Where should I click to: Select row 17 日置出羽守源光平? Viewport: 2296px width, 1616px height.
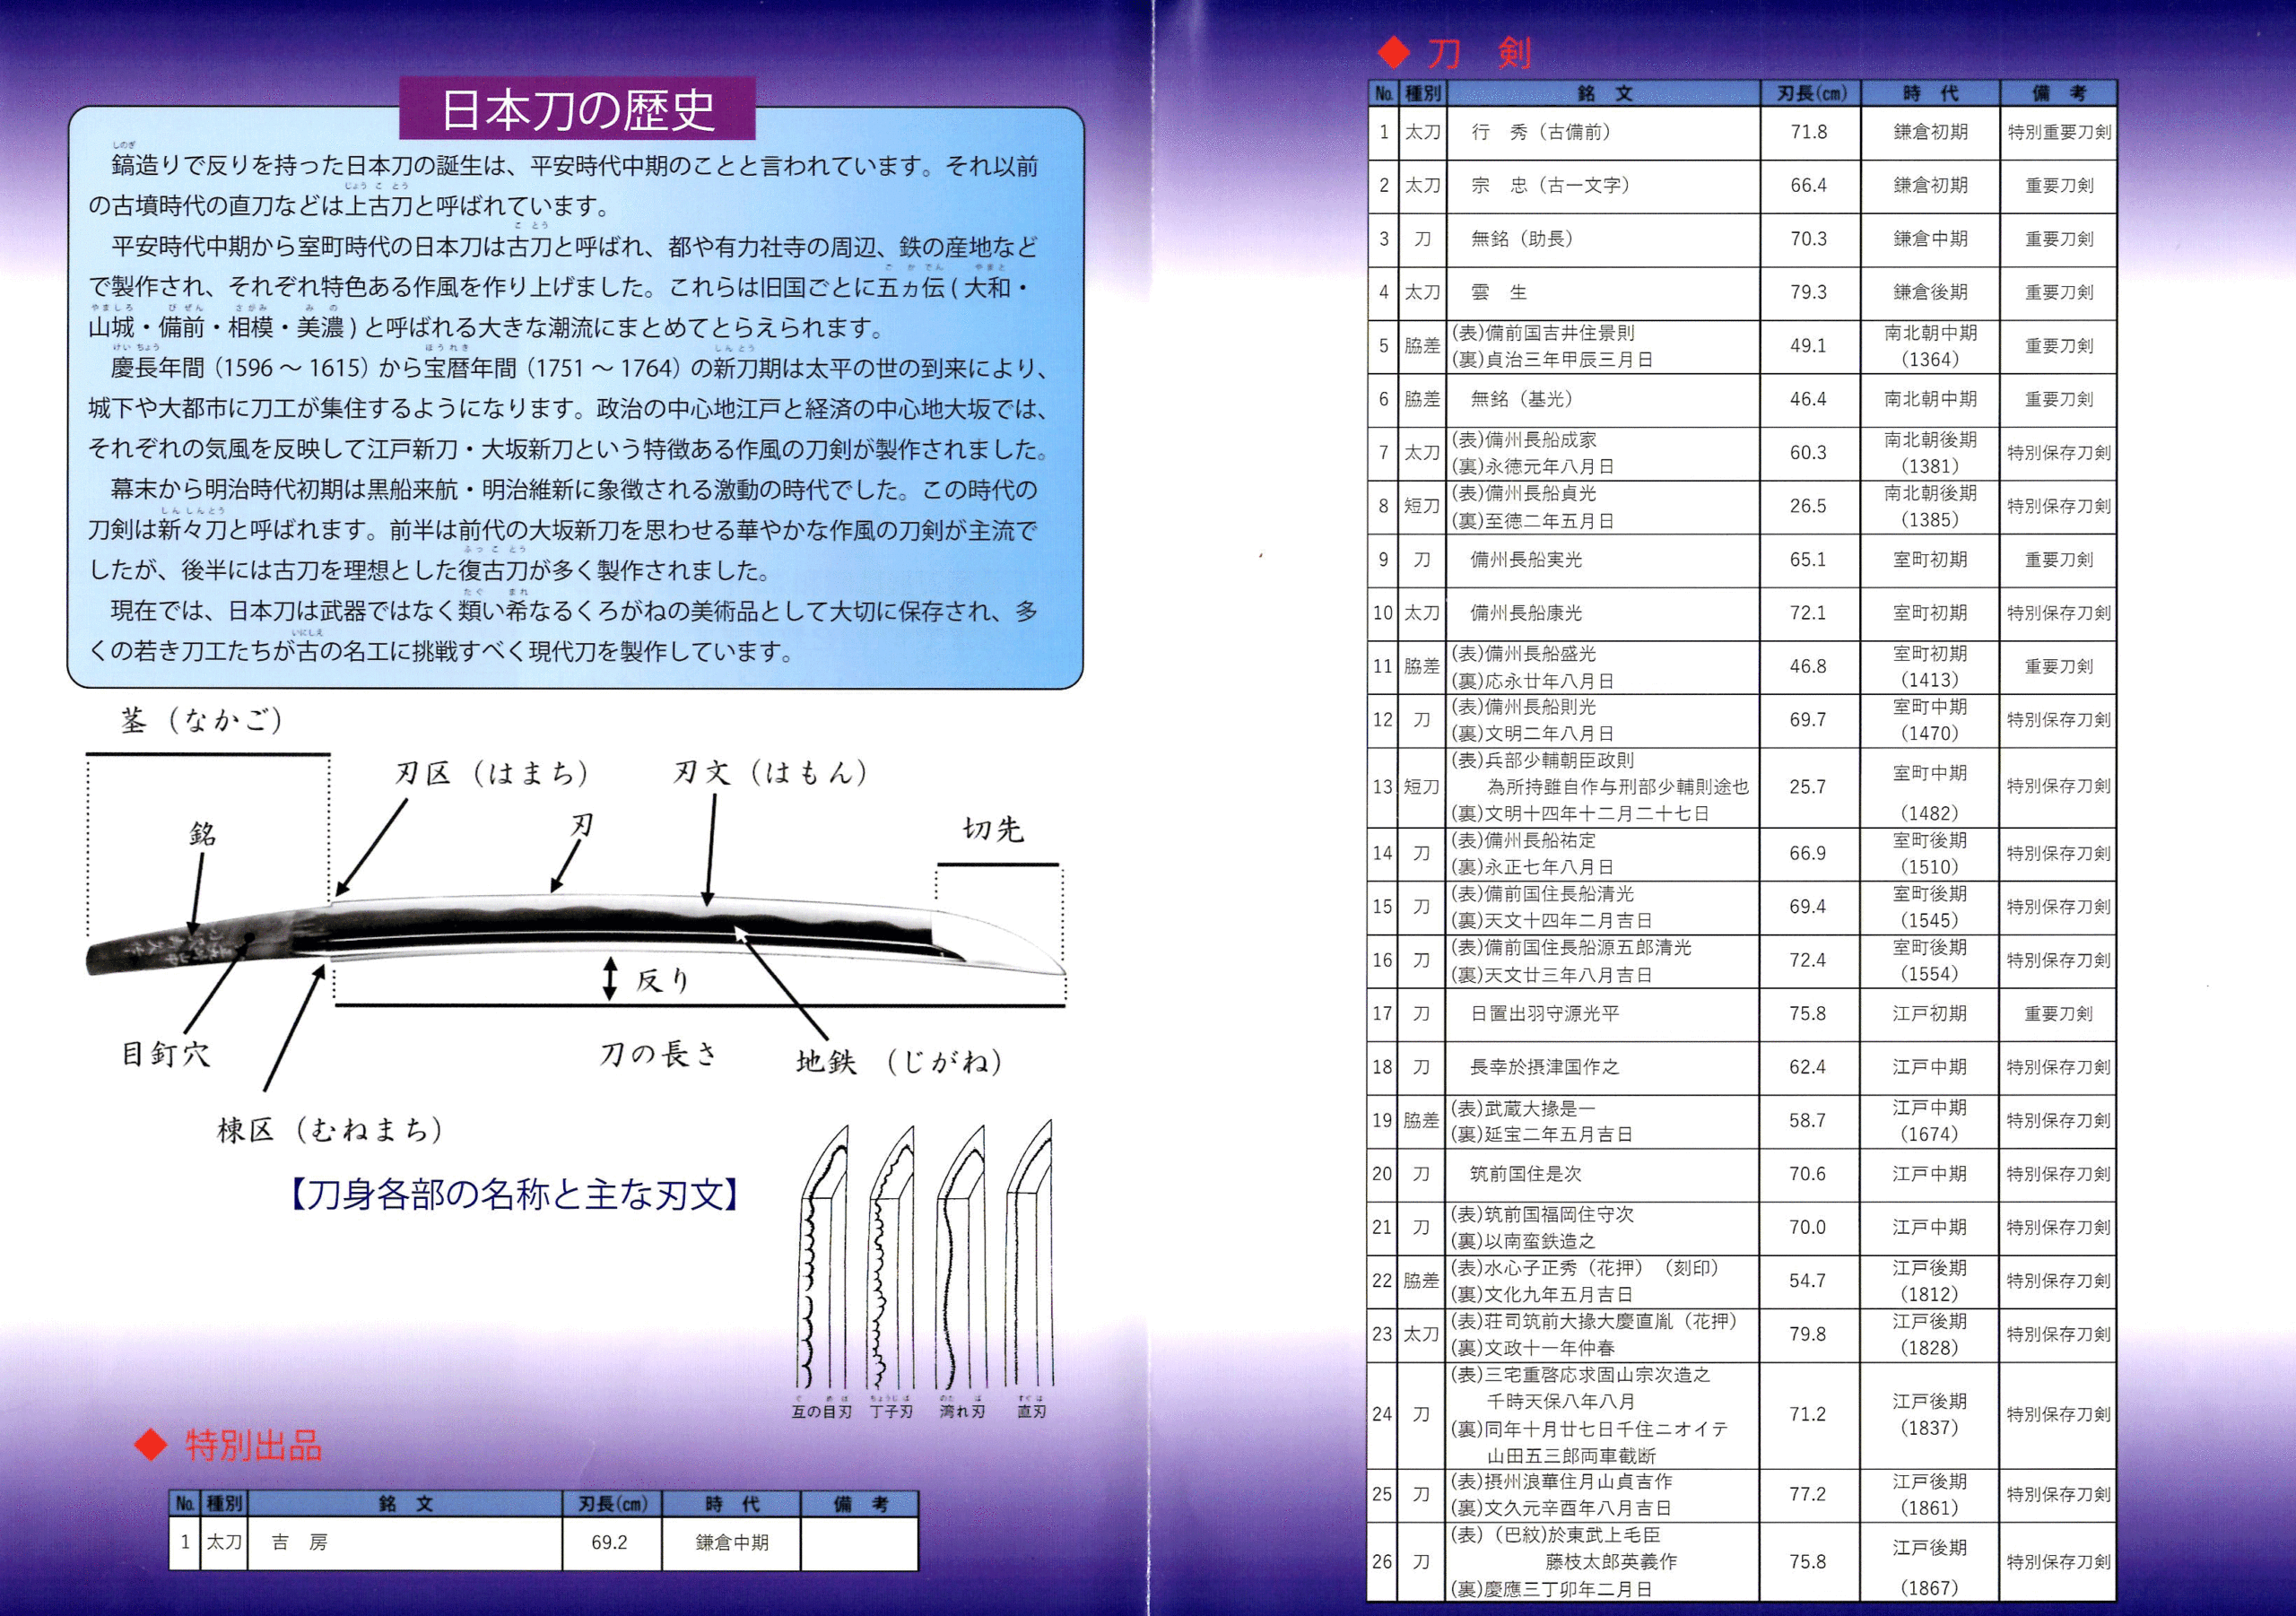pyautogui.click(x=1544, y=1013)
